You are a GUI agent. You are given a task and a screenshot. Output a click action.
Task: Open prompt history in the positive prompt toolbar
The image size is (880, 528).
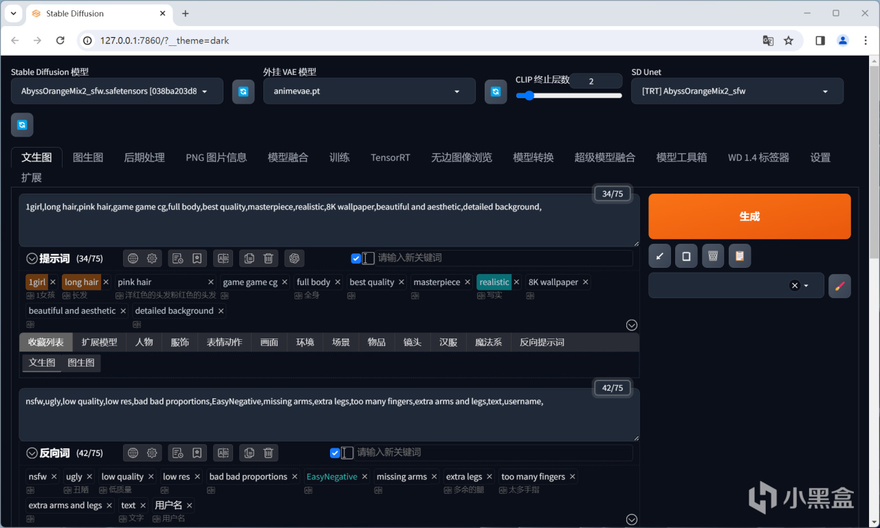pos(177,258)
